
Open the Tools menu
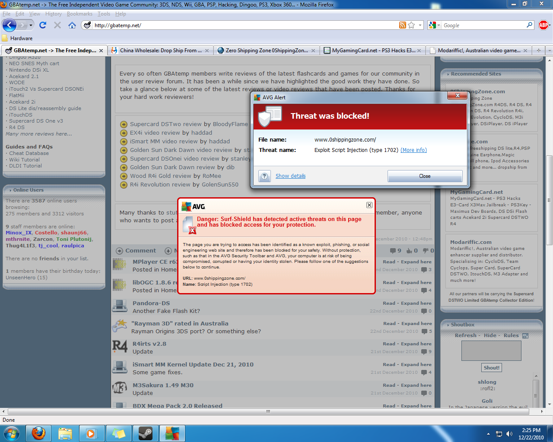pyautogui.click(x=104, y=14)
